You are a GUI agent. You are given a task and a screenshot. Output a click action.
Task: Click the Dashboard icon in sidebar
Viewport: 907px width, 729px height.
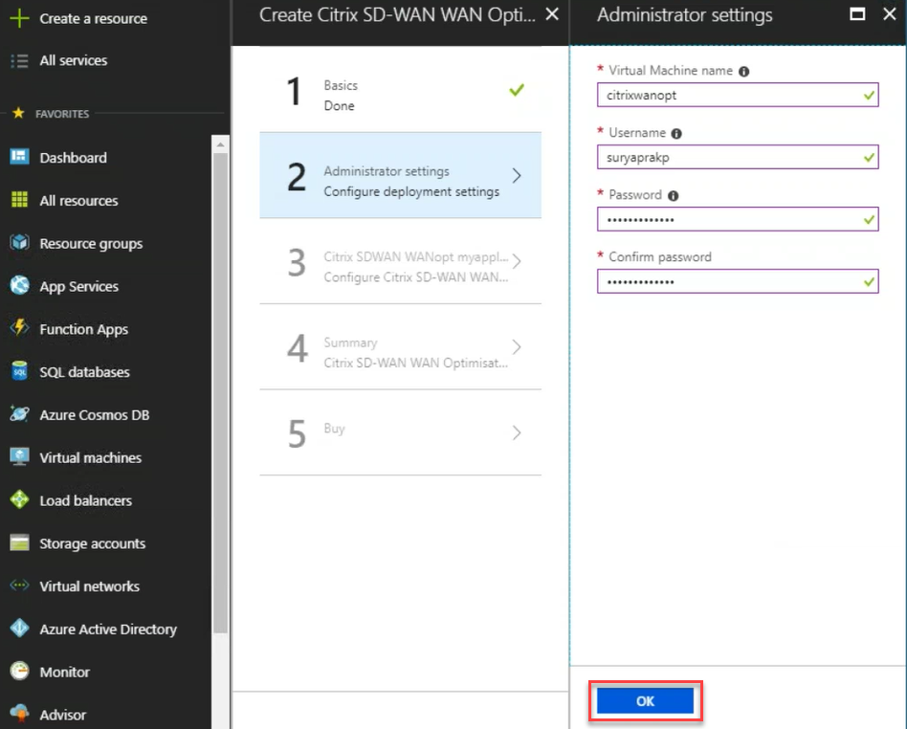click(x=19, y=157)
